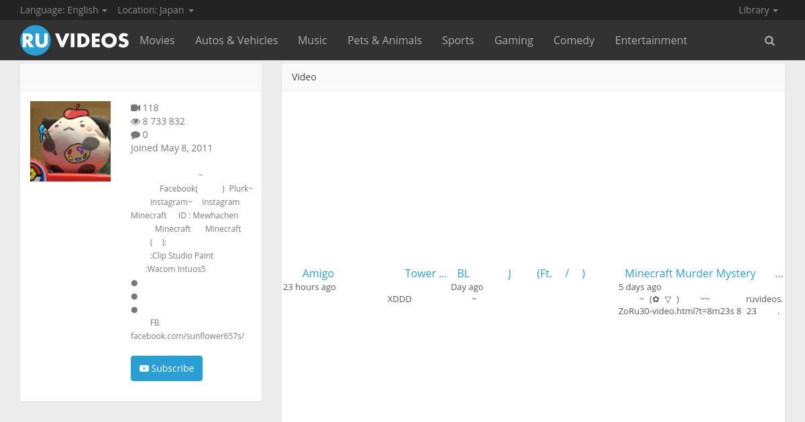Select the Pets & Animals category

tap(384, 40)
